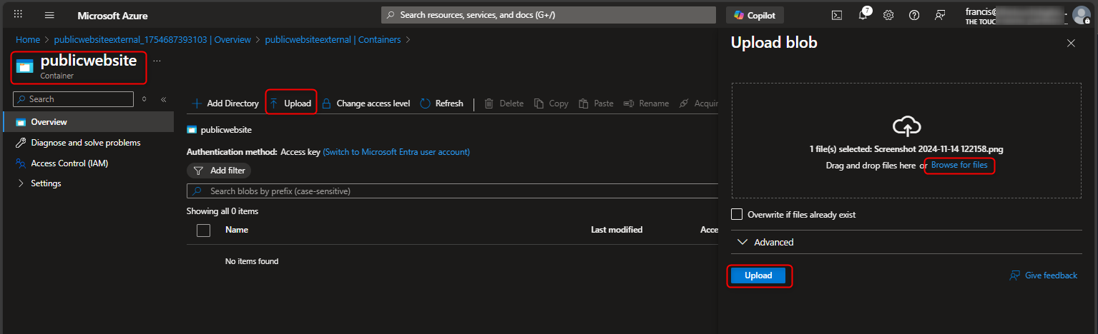The height and width of the screenshot is (334, 1098).
Task: Sort by the Name column header
Action: [x=237, y=230]
